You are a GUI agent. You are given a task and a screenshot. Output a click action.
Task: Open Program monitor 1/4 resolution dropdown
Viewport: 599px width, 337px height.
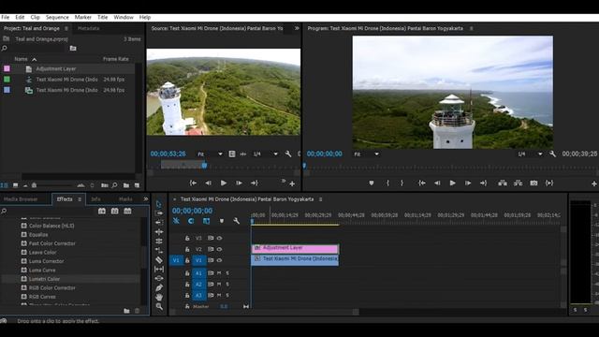530,154
